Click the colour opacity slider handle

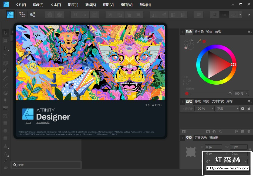tap(230, 94)
